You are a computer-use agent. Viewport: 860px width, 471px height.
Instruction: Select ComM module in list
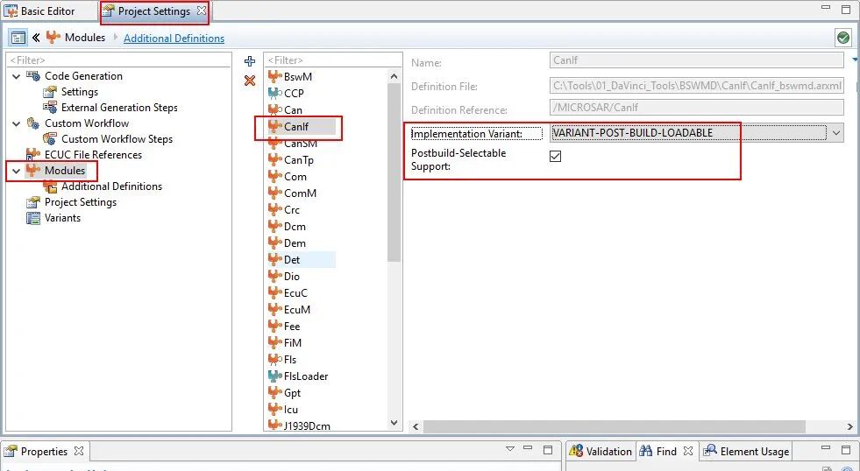(x=300, y=193)
